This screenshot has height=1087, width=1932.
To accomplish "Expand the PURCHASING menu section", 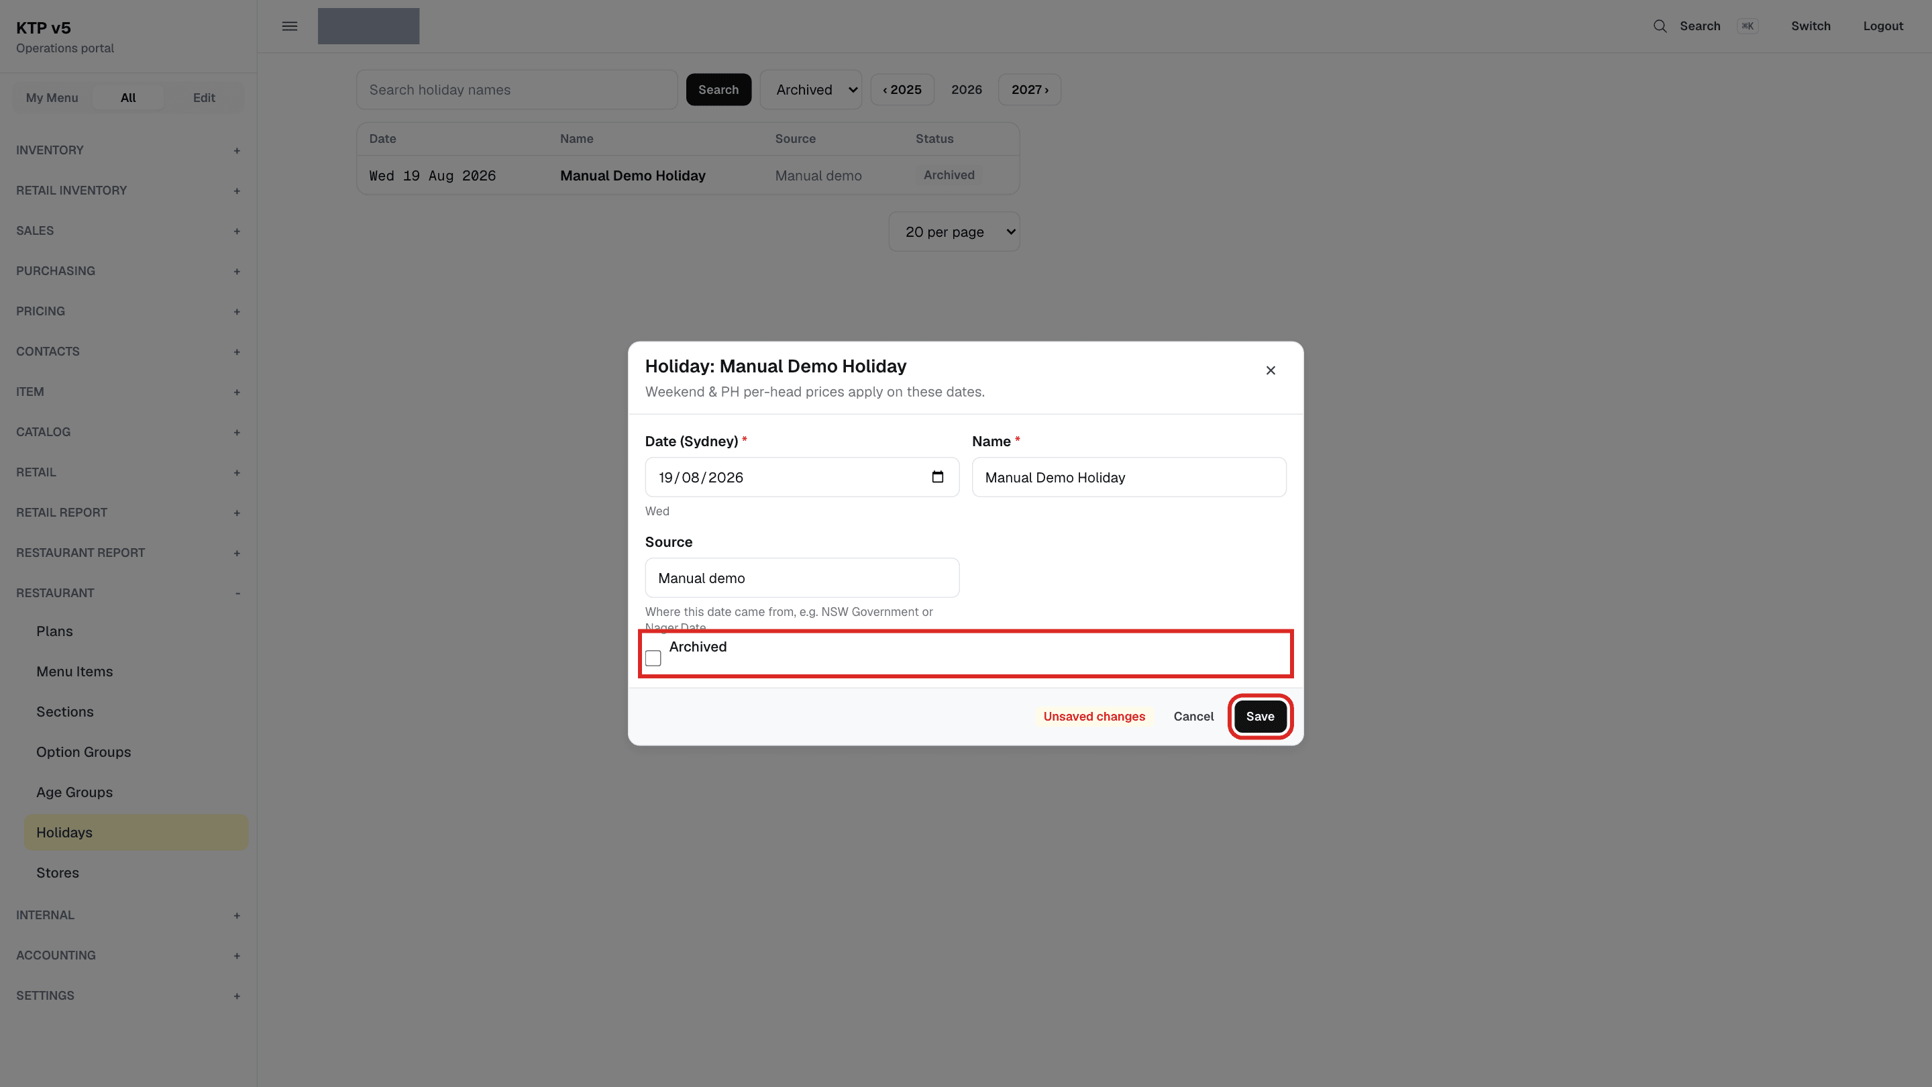I will 128,271.
